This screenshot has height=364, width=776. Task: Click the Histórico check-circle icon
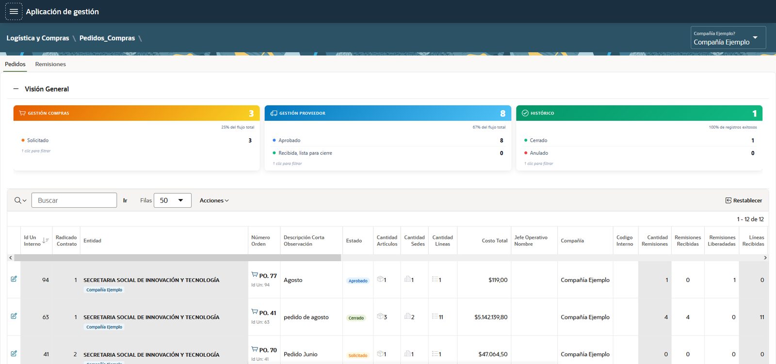click(x=525, y=113)
